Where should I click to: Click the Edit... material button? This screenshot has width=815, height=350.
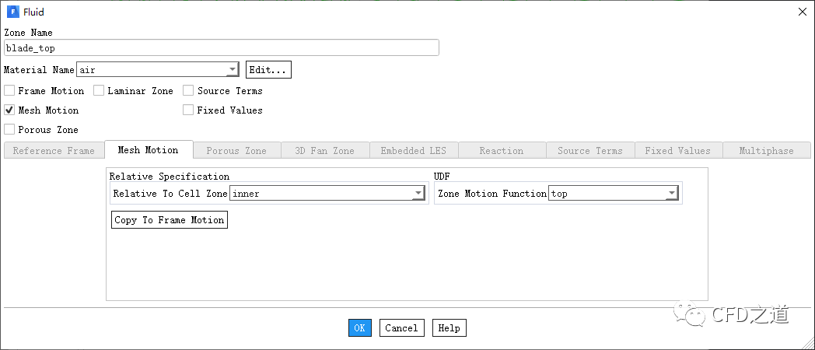[268, 70]
